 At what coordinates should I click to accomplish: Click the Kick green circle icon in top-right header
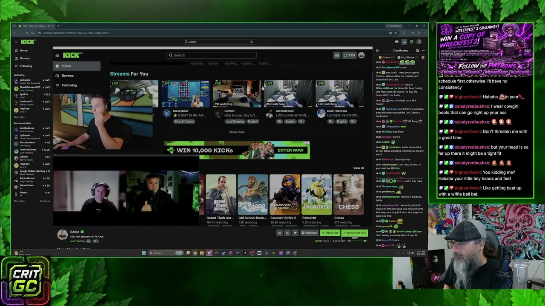pos(412,42)
